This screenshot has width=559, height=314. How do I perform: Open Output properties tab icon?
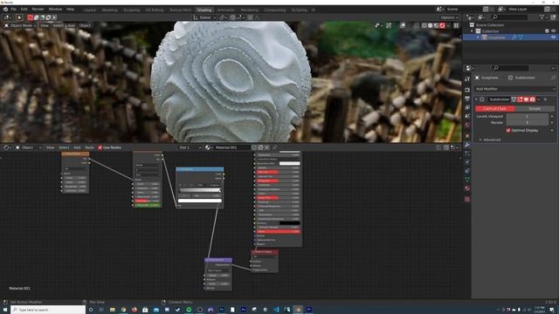point(467,99)
